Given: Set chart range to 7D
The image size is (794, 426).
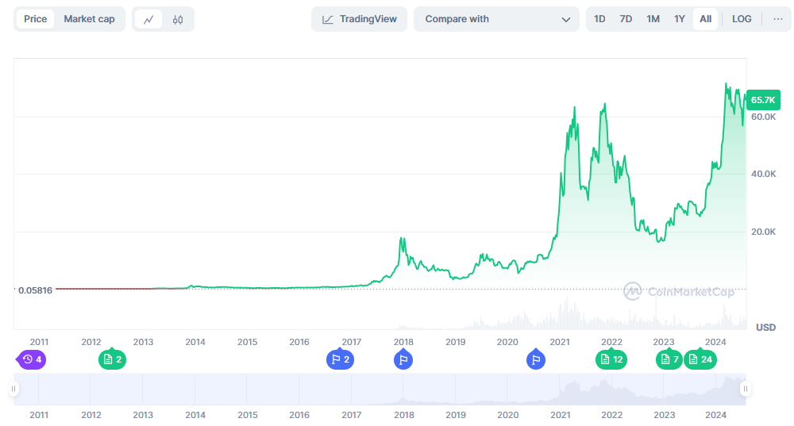Looking at the screenshot, I should click(x=626, y=19).
